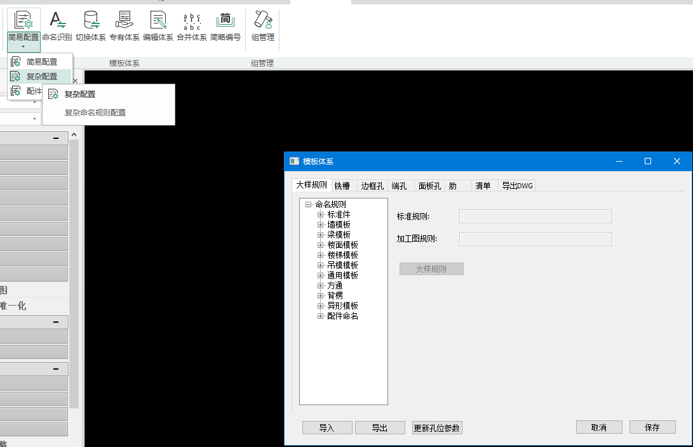The image size is (693, 447).
Task: Click the 命名识别 ribbon icon
Action: coord(57,27)
